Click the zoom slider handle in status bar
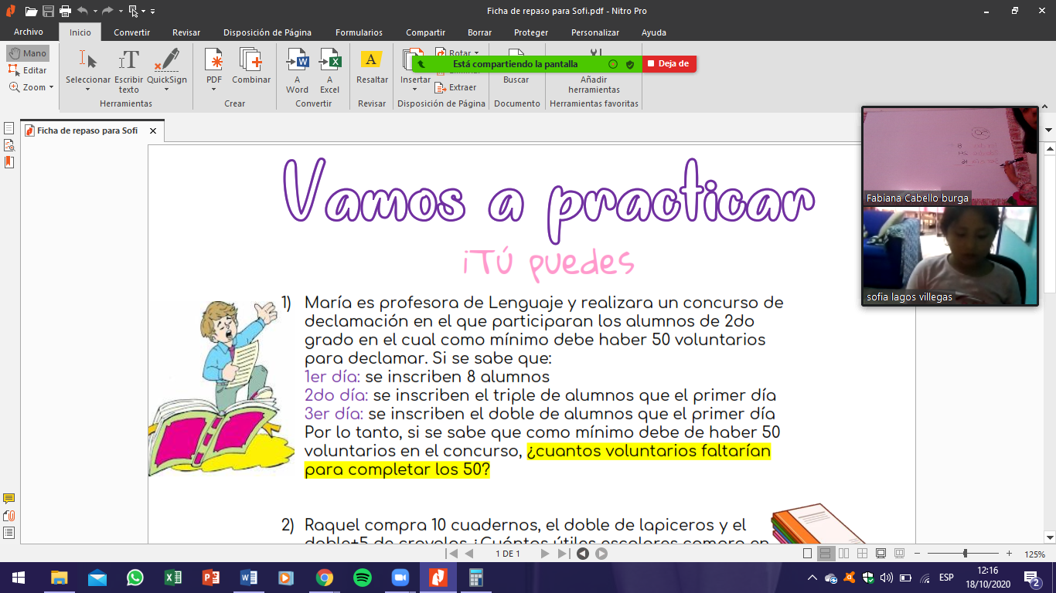This screenshot has height=593, width=1056. [x=965, y=554]
